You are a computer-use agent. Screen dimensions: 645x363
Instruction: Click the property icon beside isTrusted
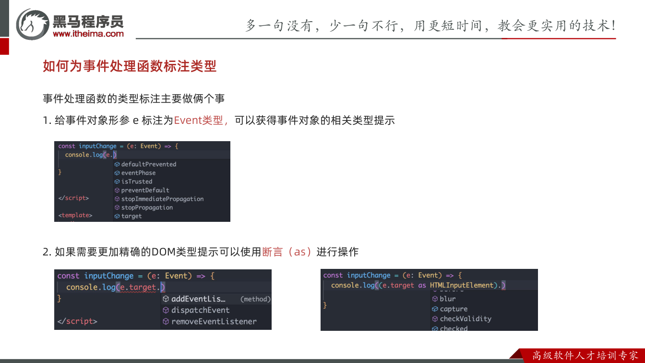point(117,181)
